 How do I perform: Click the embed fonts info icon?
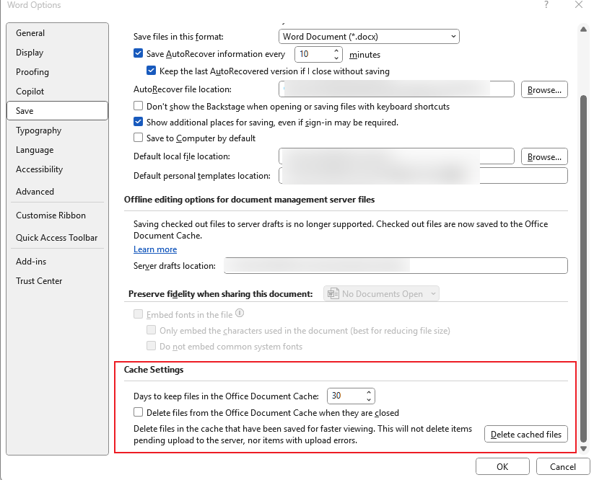238,313
